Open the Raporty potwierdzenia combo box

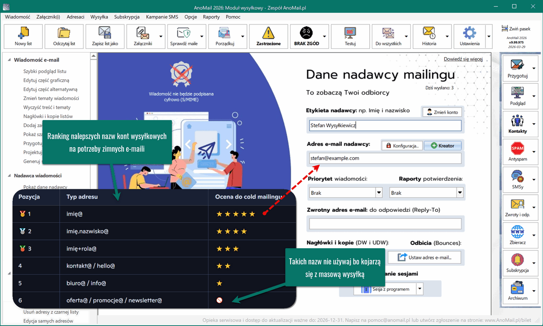426,192
